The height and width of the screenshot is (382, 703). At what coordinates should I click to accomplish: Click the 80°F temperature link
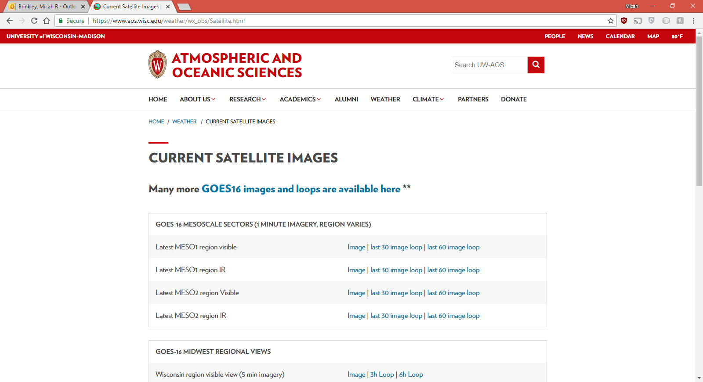(x=677, y=36)
